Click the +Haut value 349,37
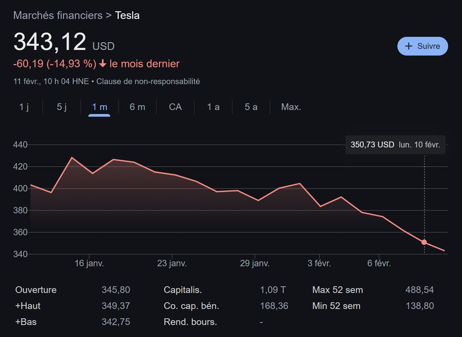The height and width of the screenshot is (337, 462). click(116, 306)
